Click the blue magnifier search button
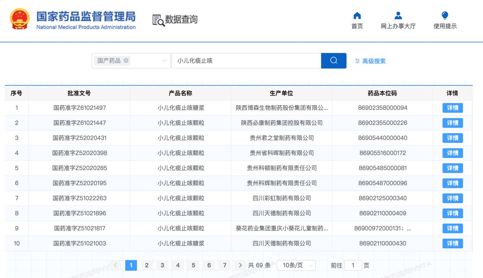Screen dimensions: 483x278 tap(334, 61)
